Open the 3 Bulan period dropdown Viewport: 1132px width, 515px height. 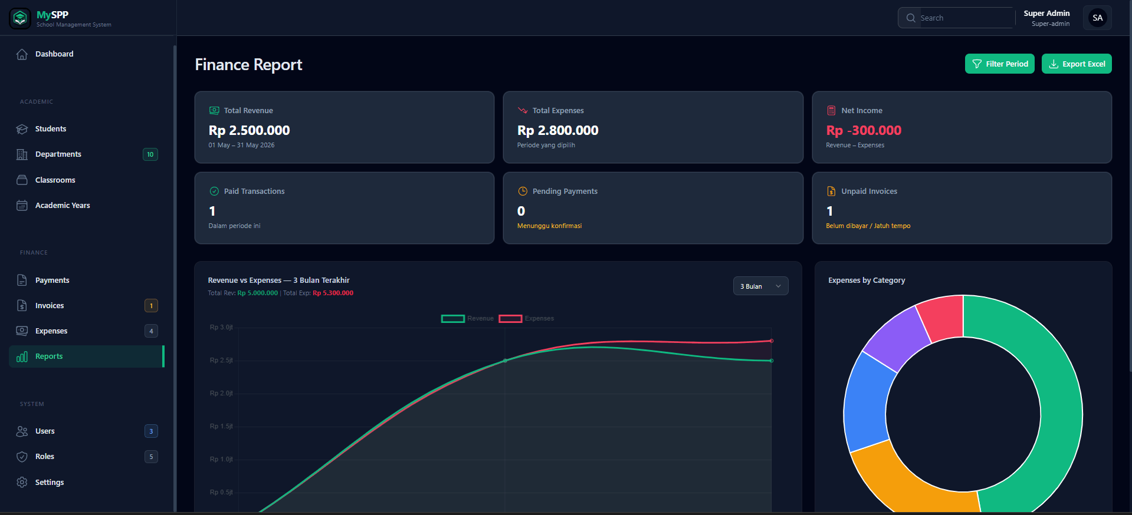point(760,286)
